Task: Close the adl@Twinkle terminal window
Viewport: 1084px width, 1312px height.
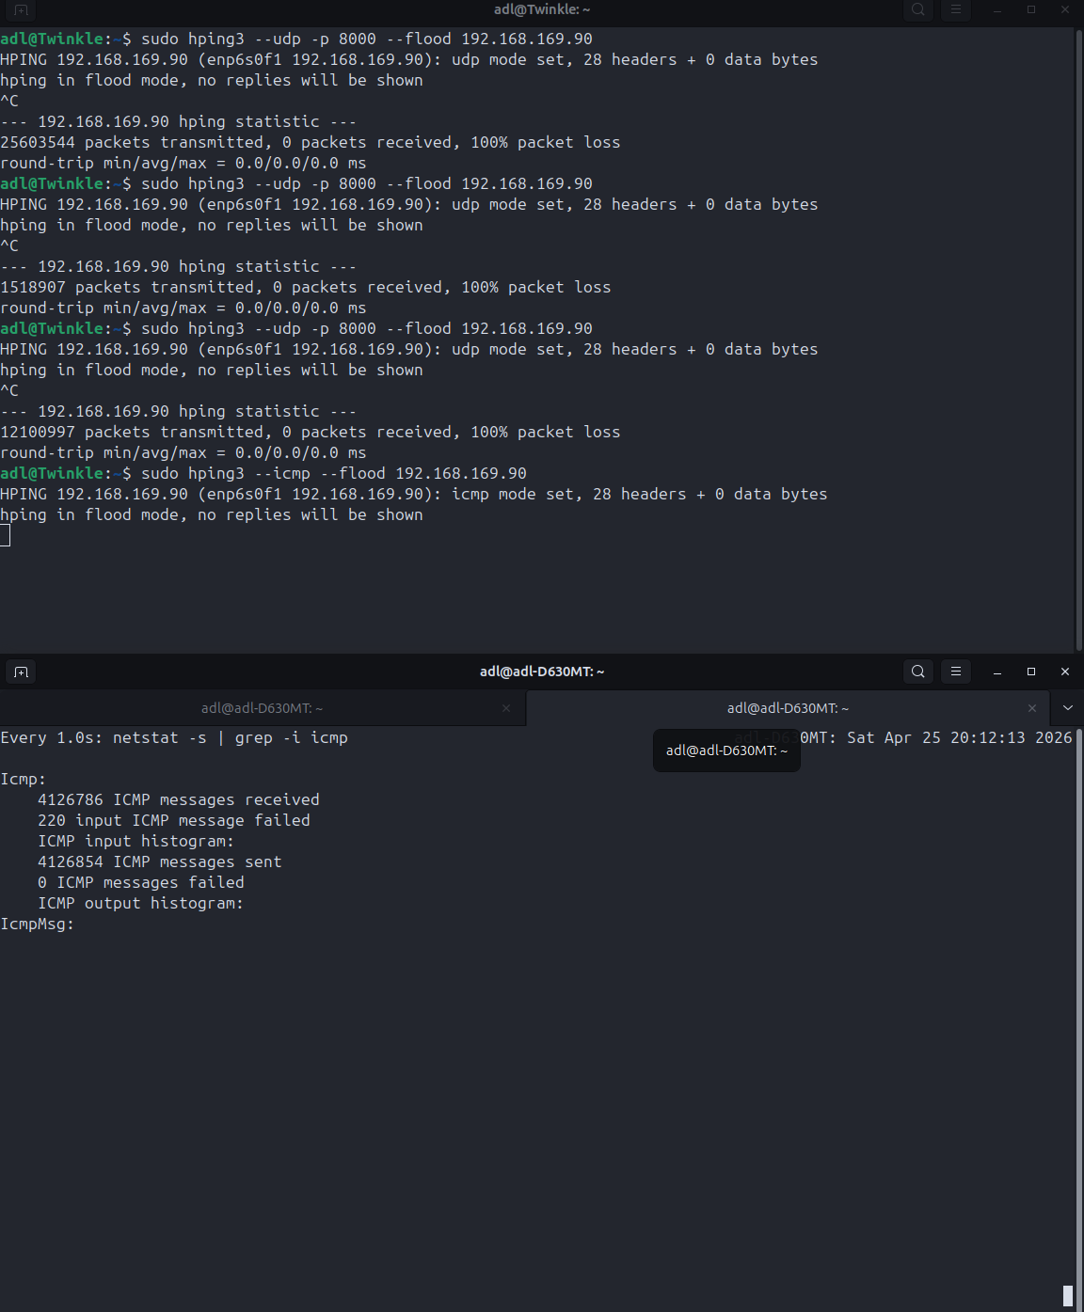Action: point(1065,9)
